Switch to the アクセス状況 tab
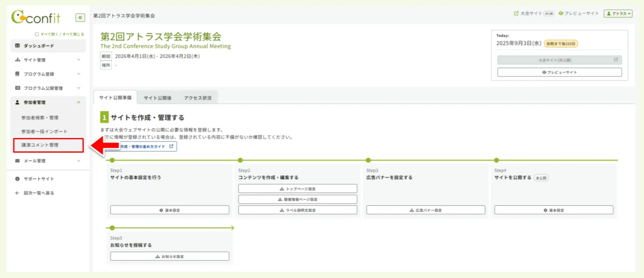644x278 pixels. pyautogui.click(x=198, y=98)
